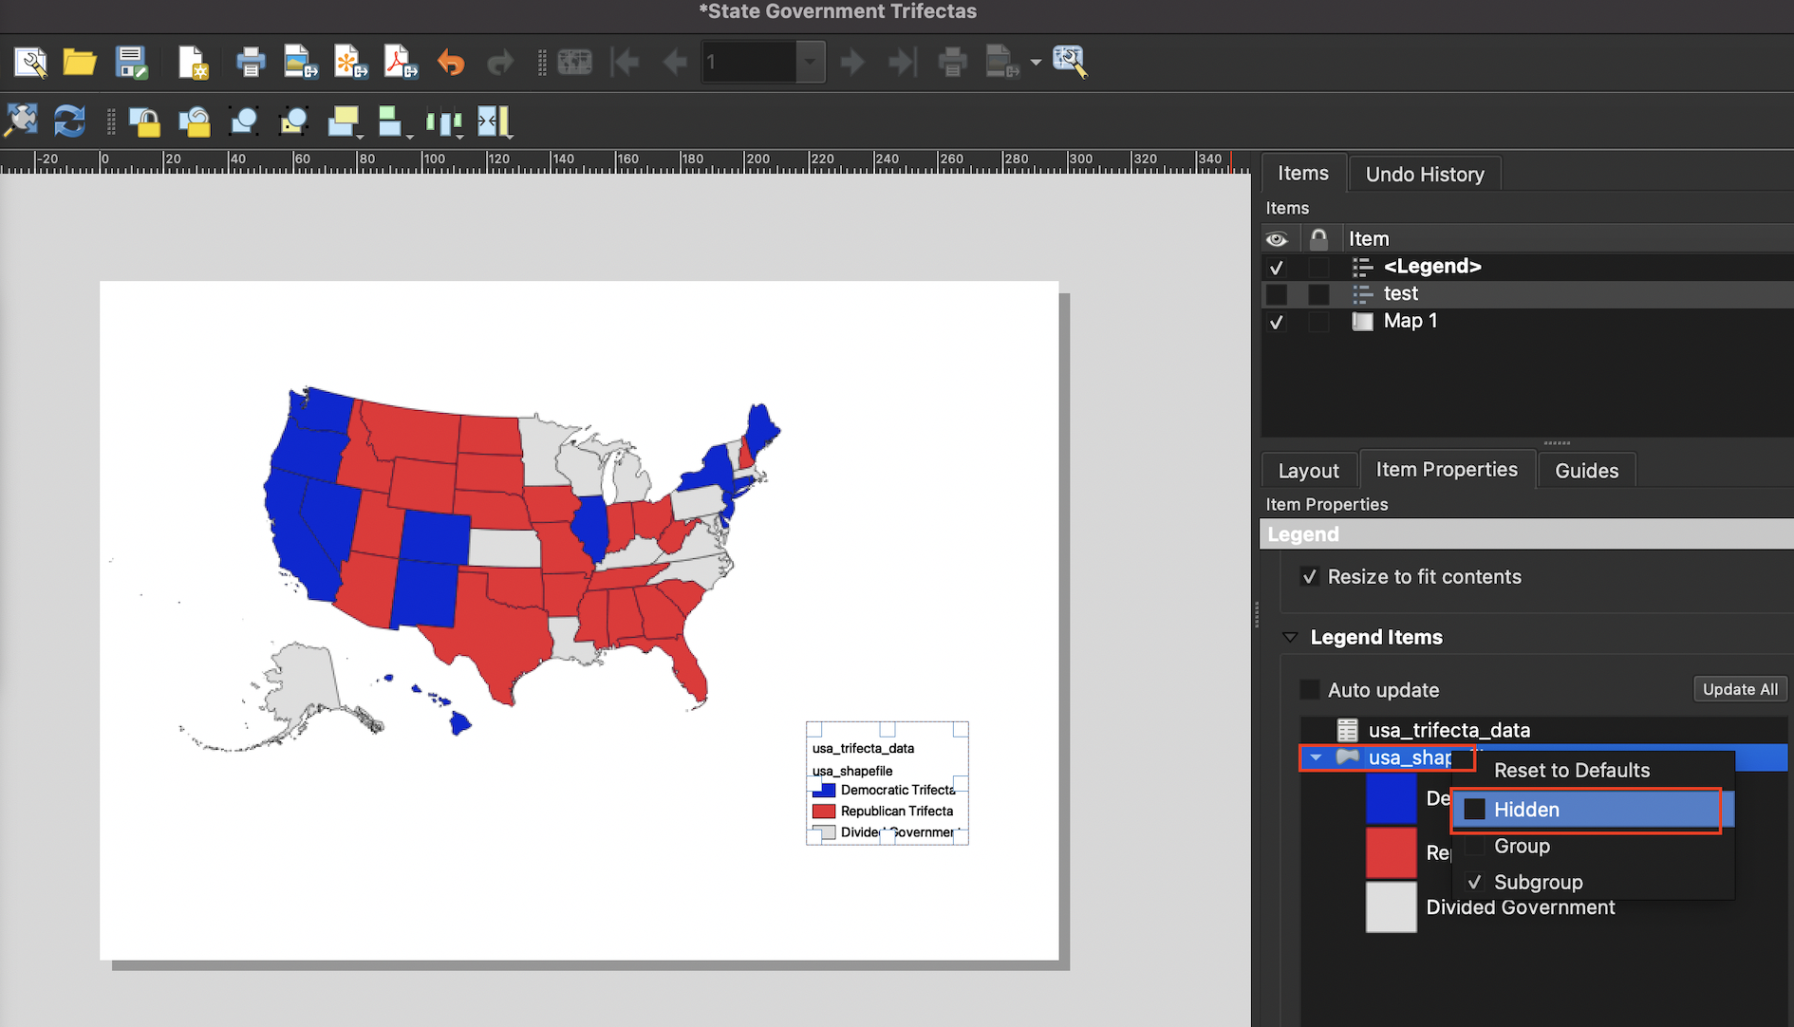Click the Export as Image icon

pos(301,63)
